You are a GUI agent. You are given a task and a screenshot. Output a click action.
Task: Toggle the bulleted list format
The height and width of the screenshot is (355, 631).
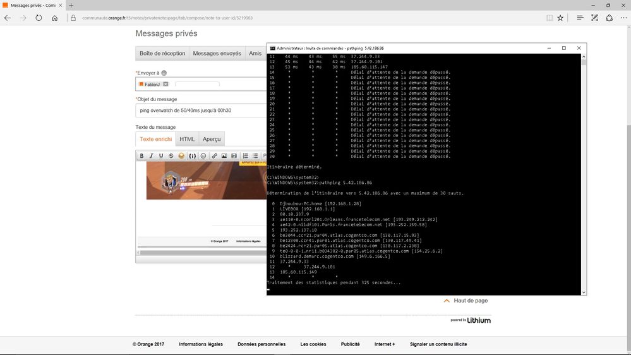point(255,156)
